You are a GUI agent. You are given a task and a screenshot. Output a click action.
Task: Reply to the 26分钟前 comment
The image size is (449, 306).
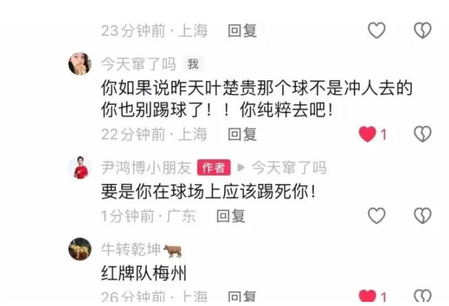[242, 296]
